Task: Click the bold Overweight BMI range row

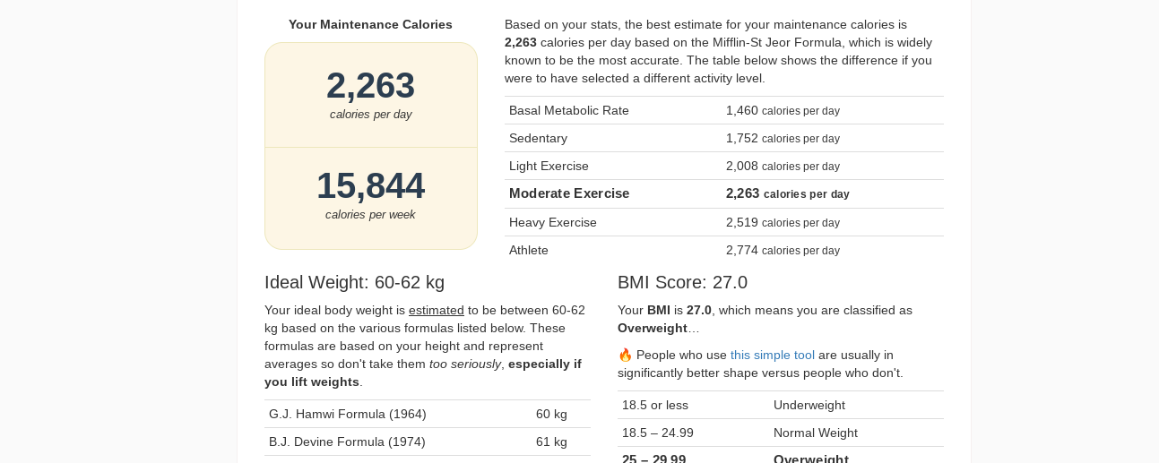Action: point(780,458)
